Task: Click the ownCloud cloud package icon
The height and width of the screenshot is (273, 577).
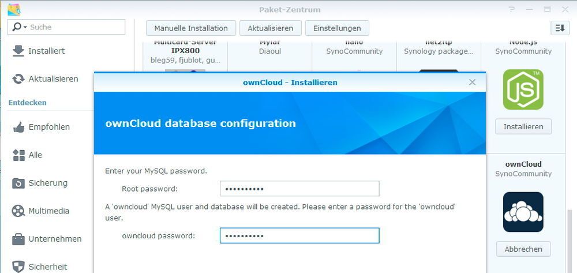Action: 523,212
